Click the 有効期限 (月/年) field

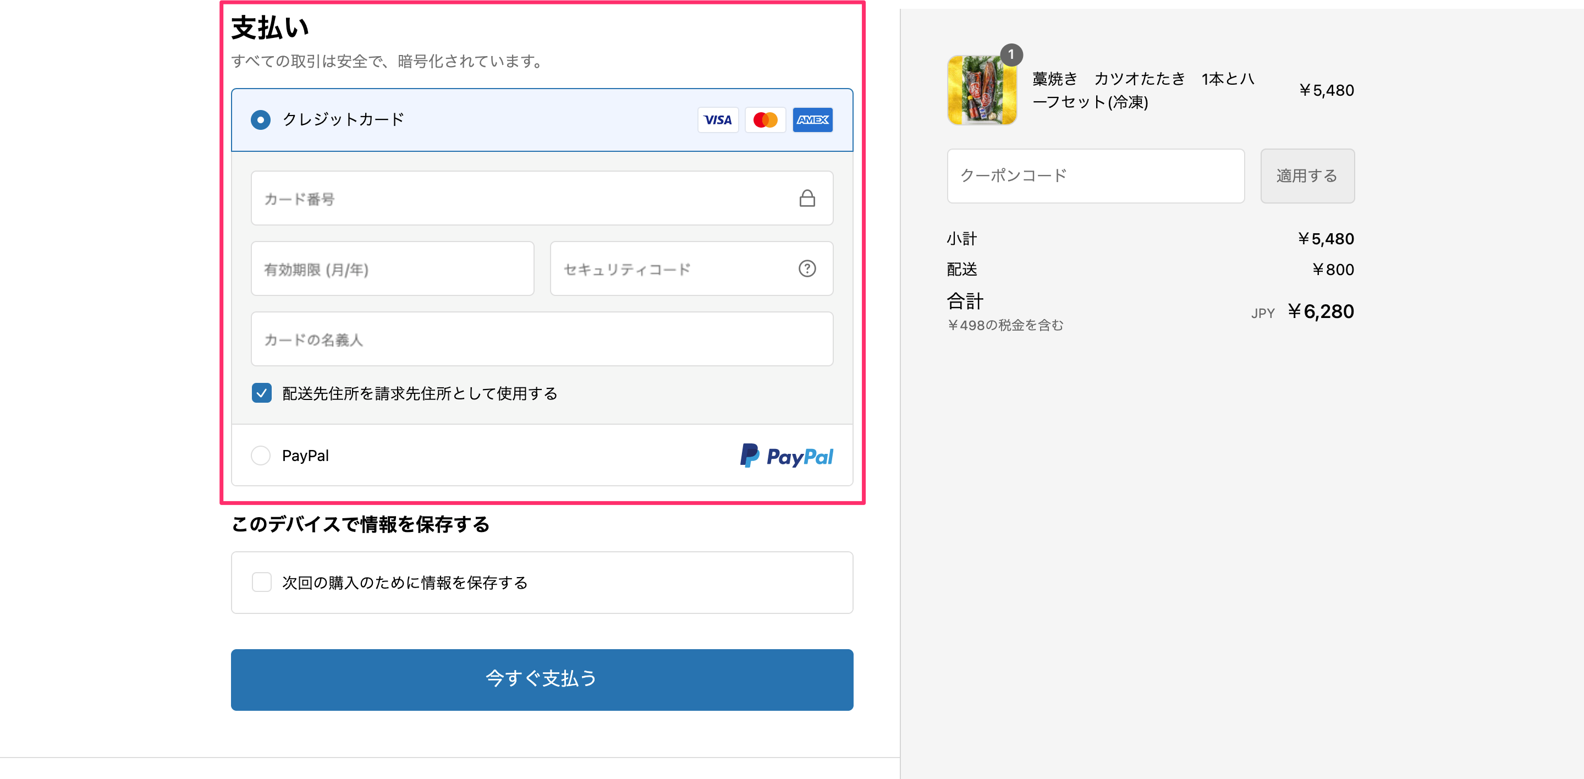click(x=392, y=268)
